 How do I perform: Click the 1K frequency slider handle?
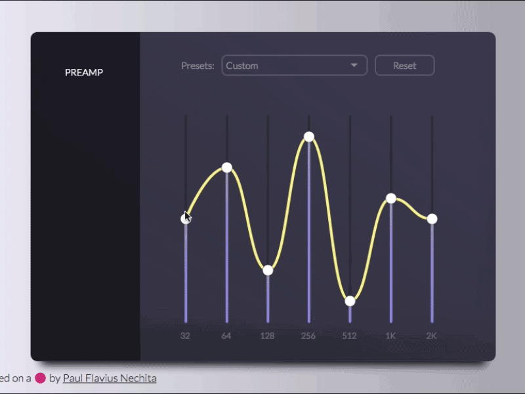[391, 197]
